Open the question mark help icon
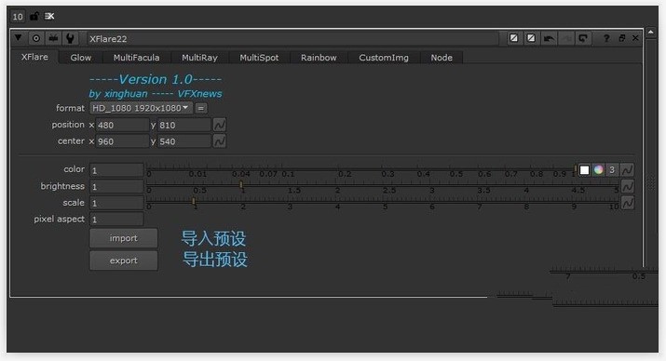666x361 pixels. tap(606, 38)
